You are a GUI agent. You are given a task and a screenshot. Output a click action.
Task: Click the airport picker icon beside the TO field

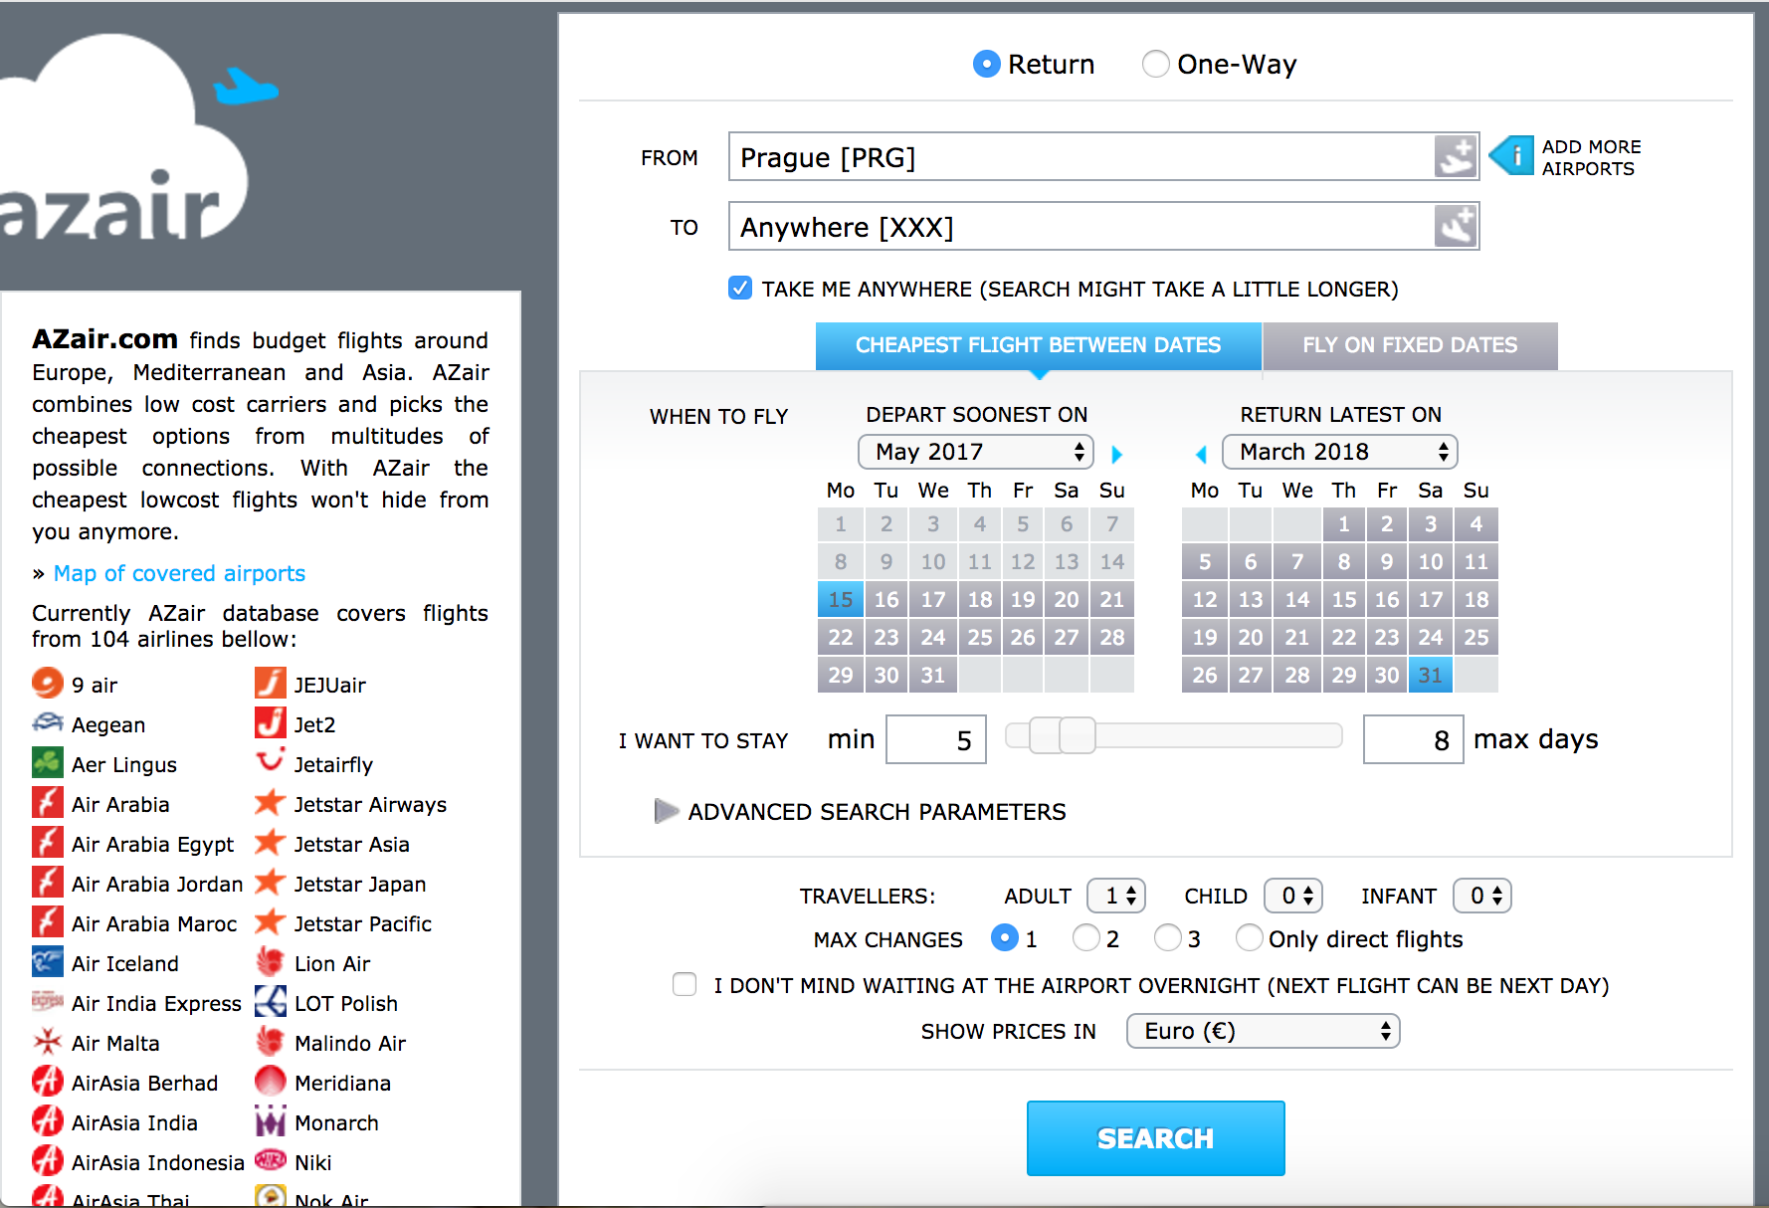click(1456, 226)
